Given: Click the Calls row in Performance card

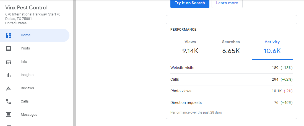Looking at the screenshot, I should pos(231,79).
